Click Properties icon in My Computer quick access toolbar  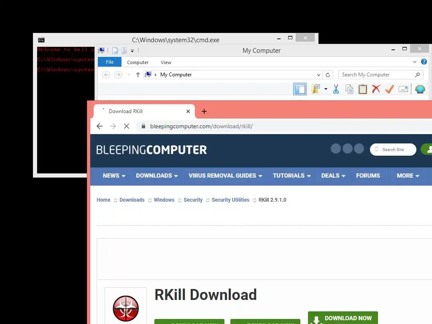click(115, 51)
